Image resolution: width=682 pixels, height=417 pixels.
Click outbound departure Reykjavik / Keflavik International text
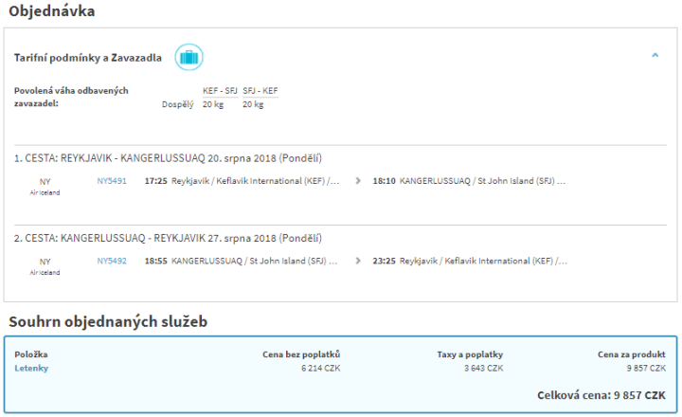[x=255, y=180]
